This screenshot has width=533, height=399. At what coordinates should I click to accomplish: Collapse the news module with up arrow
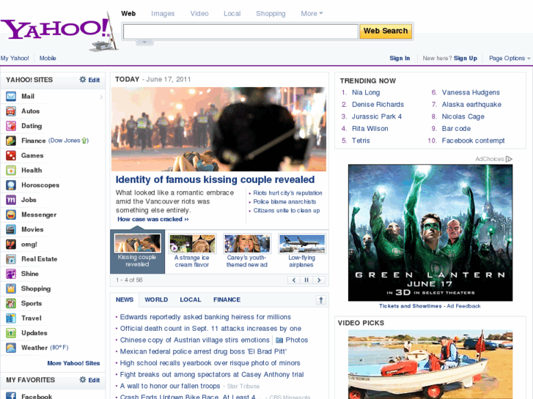coord(321,300)
